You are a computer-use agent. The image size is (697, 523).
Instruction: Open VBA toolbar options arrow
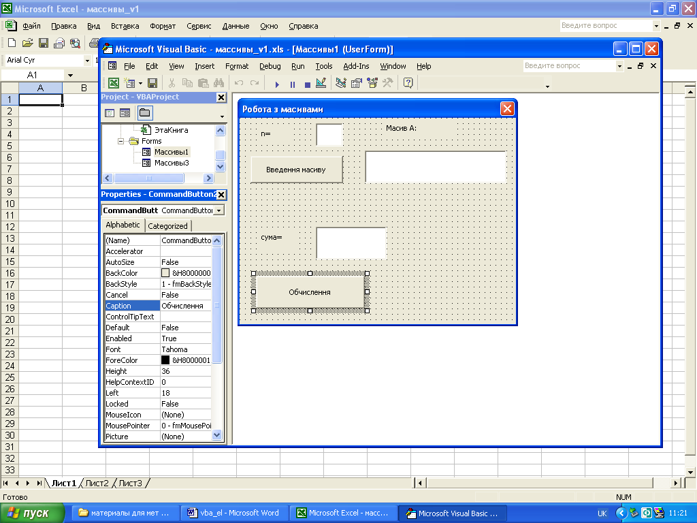547,86
